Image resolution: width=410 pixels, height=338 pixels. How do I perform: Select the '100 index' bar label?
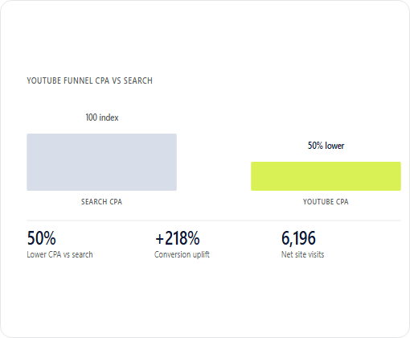coord(102,117)
